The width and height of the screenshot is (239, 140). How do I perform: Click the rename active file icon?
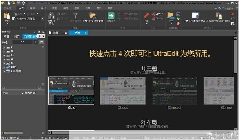coord(233,19)
